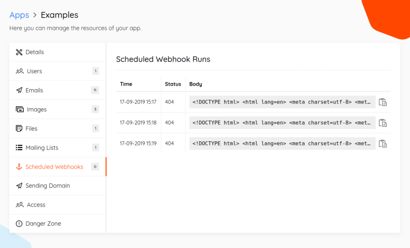Image resolution: width=410 pixels, height=248 pixels.
Task: Copy body of the 15:17 webhook run
Action: [383, 102]
